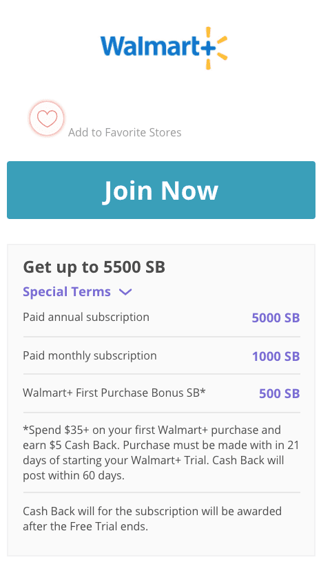
Task: Select the Get up to 5500 SB heading
Action: [94, 267]
